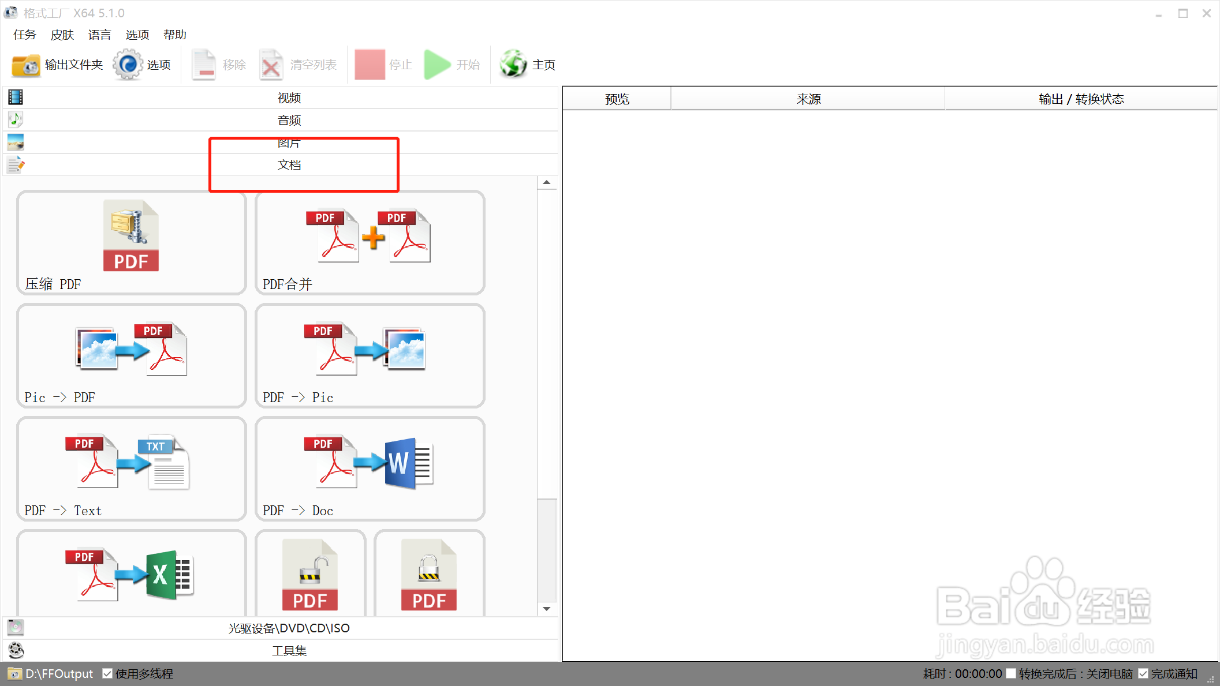Toggle the 使用多线程 checkbox
Screen dimensions: 1220x686
pyautogui.click(x=107, y=673)
